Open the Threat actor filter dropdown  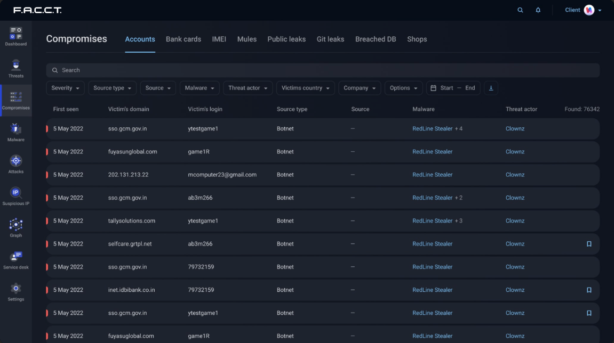[x=248, y=88]
